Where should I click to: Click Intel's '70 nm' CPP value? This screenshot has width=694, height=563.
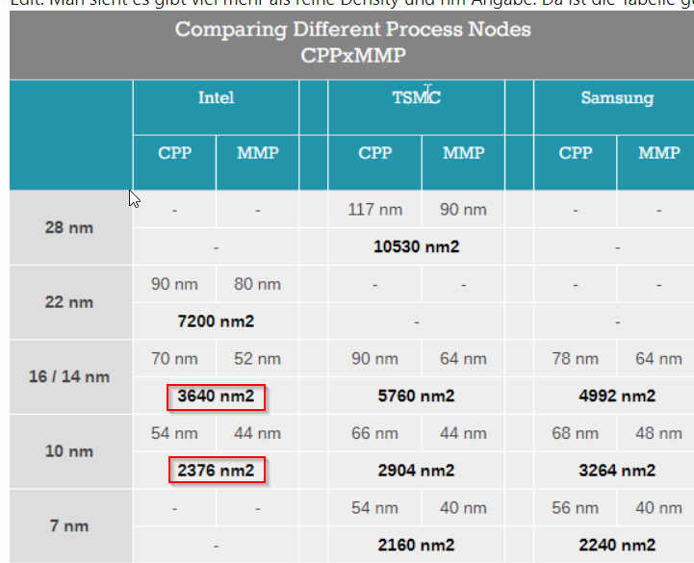(x=174, y=359)
